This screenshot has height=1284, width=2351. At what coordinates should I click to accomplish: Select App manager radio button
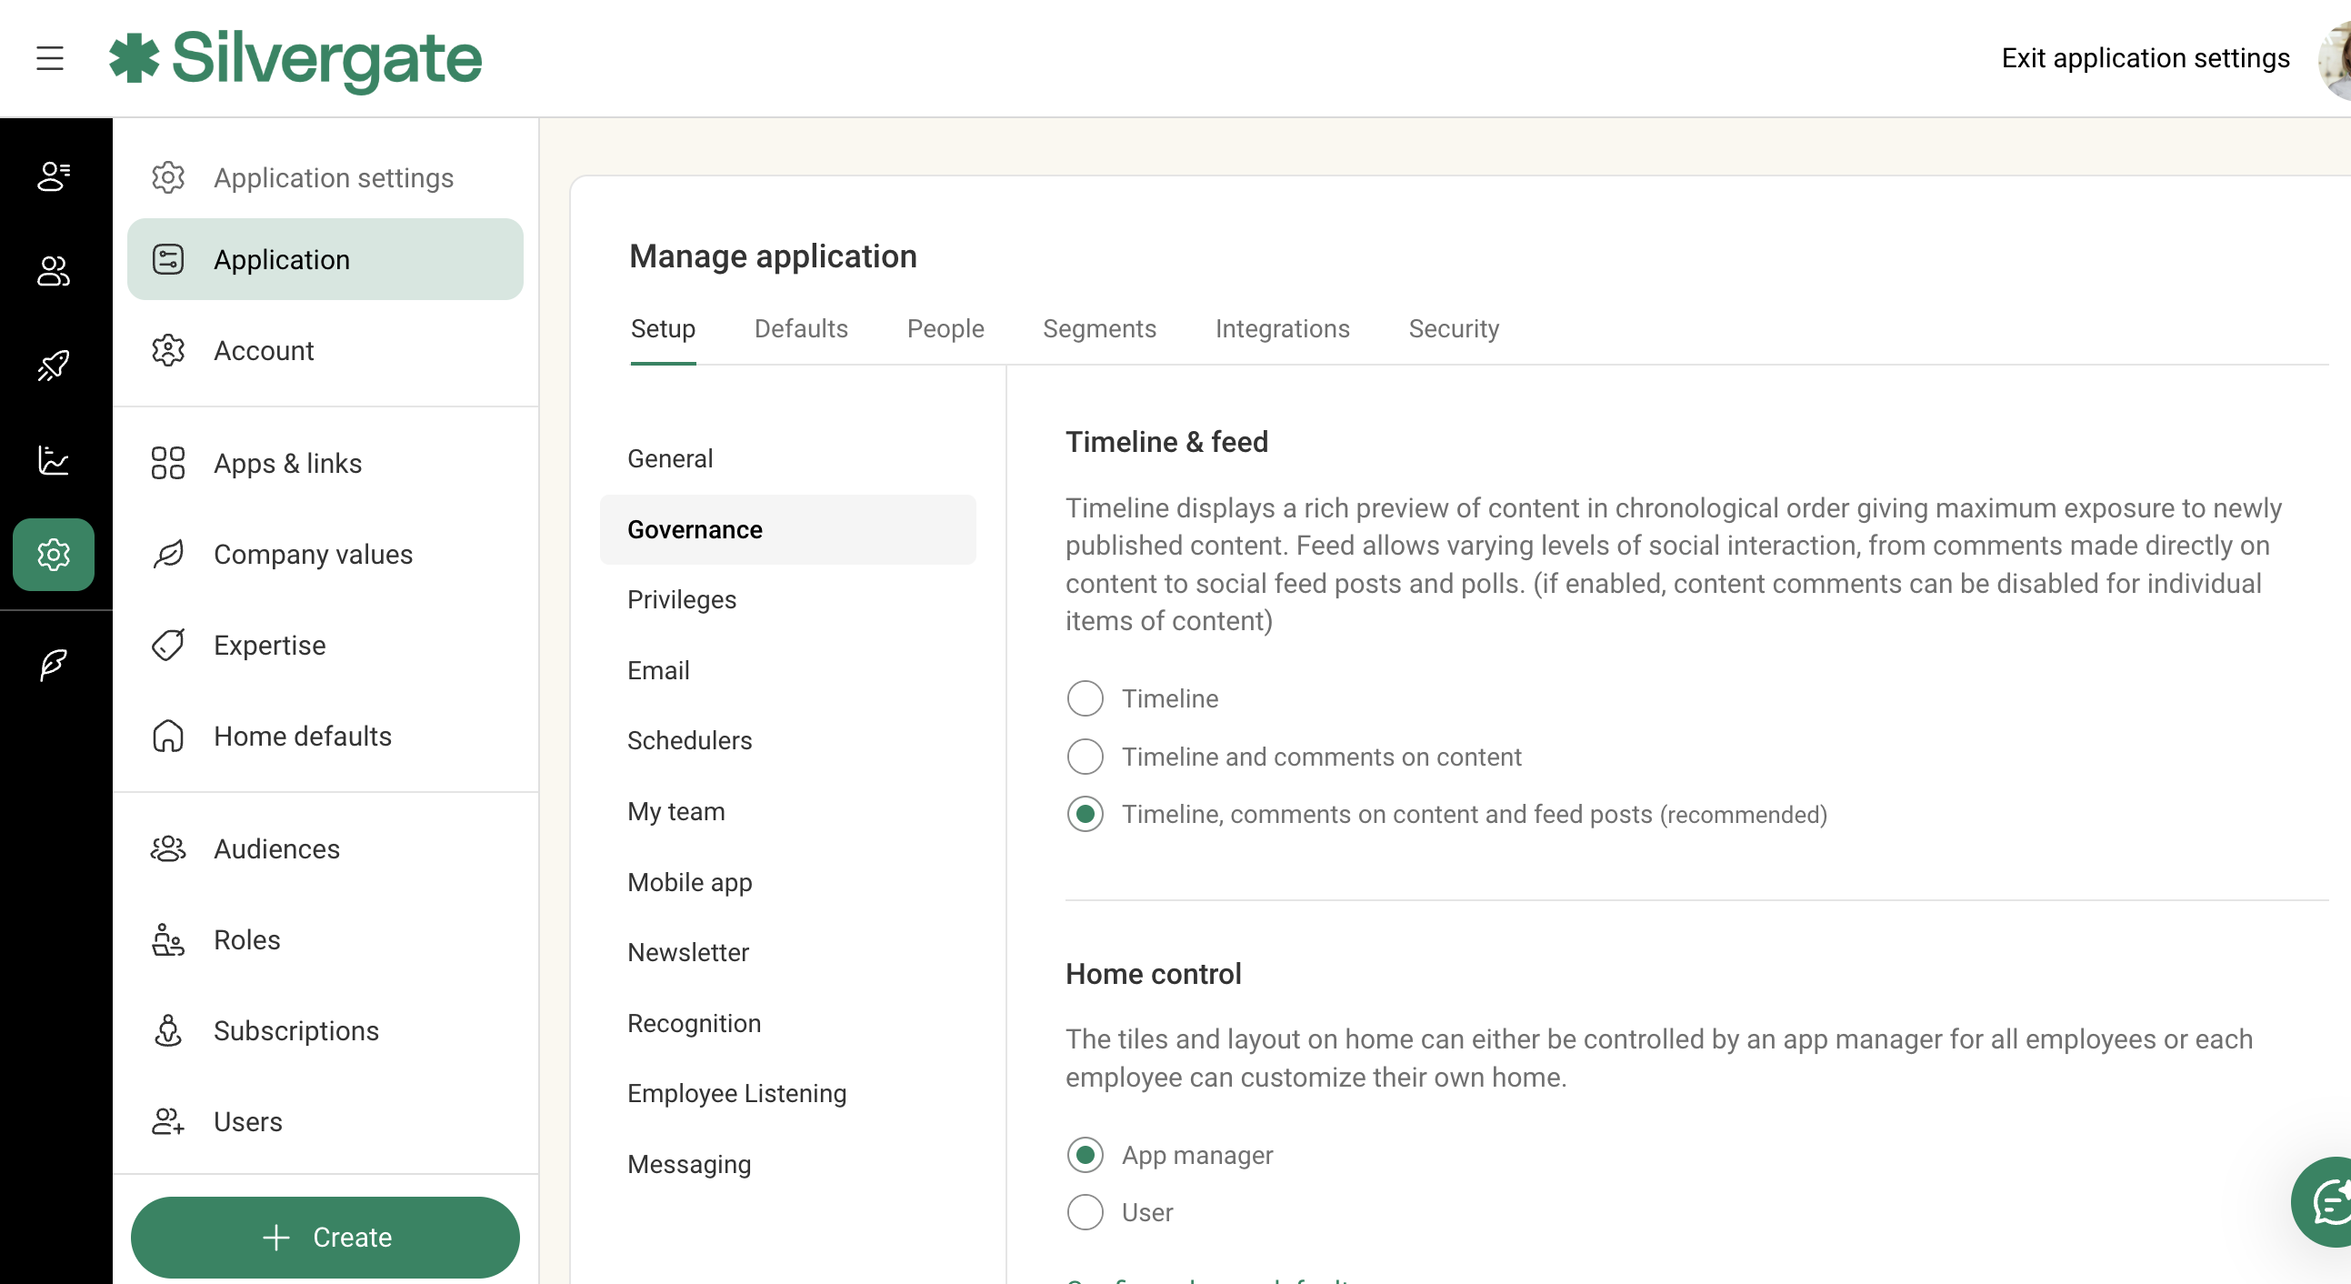coord(1085,1154)
